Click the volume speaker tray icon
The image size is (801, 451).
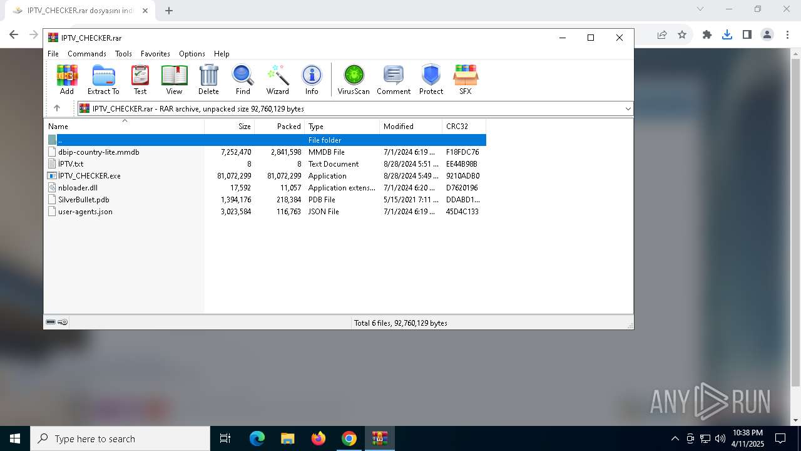[x=720, y=438]
